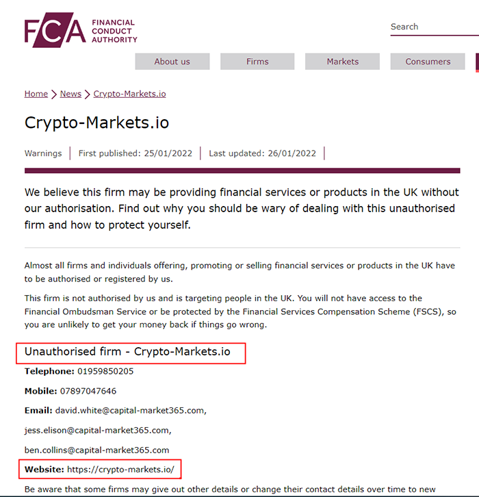Screen dimensions: 479x497
Task: Navigate to the News breadcrumb link
Action: pyautogui.click(x=70, y=94)
